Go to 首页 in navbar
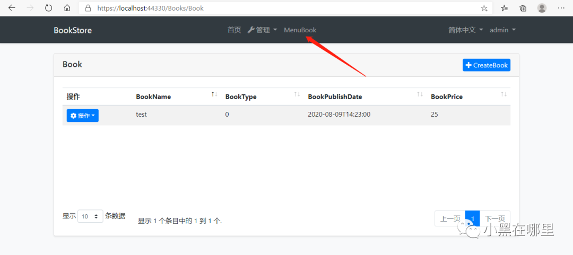The height and width of the screenshot is (255, 573). tap(235, 30)
